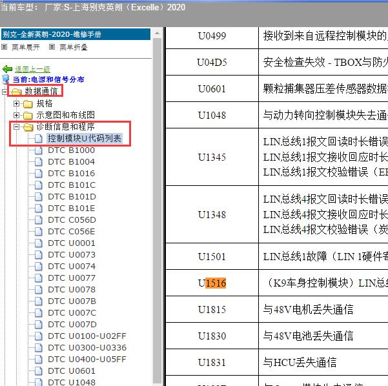Open the DTC U1048 entry

click(x=72, y=382)
